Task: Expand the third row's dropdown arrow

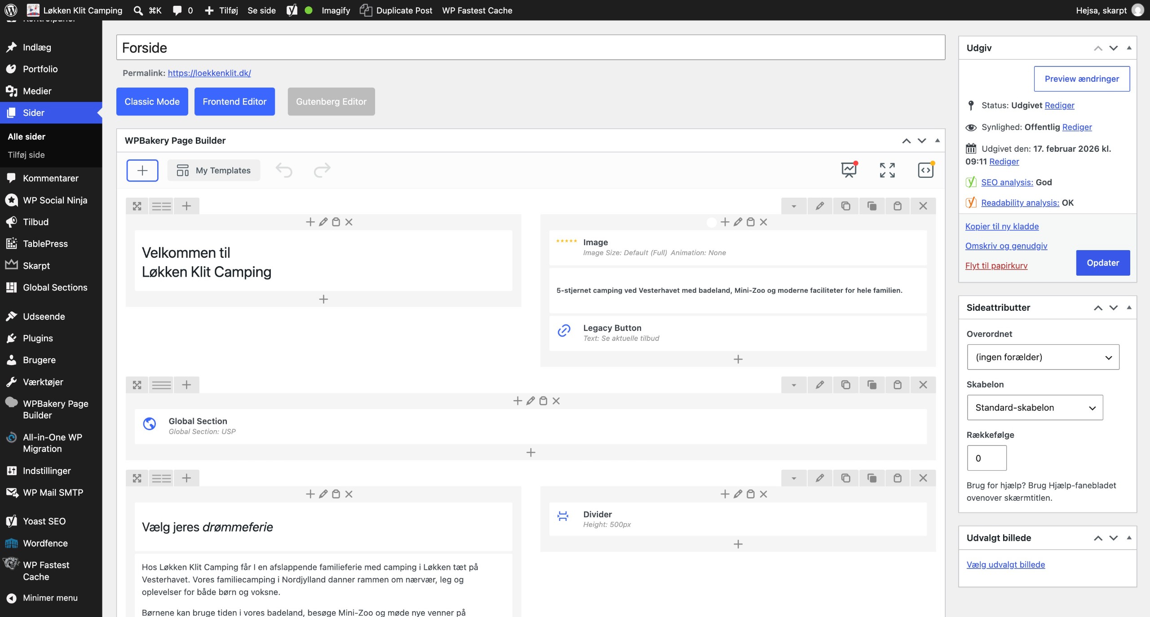Action: point(794,478)
